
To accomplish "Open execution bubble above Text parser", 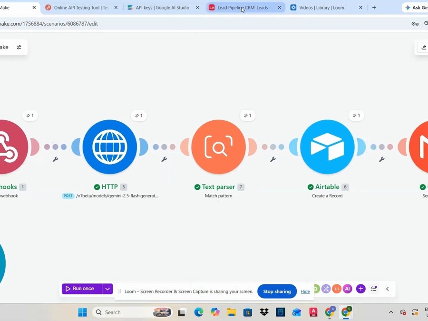I will (248, 116).
